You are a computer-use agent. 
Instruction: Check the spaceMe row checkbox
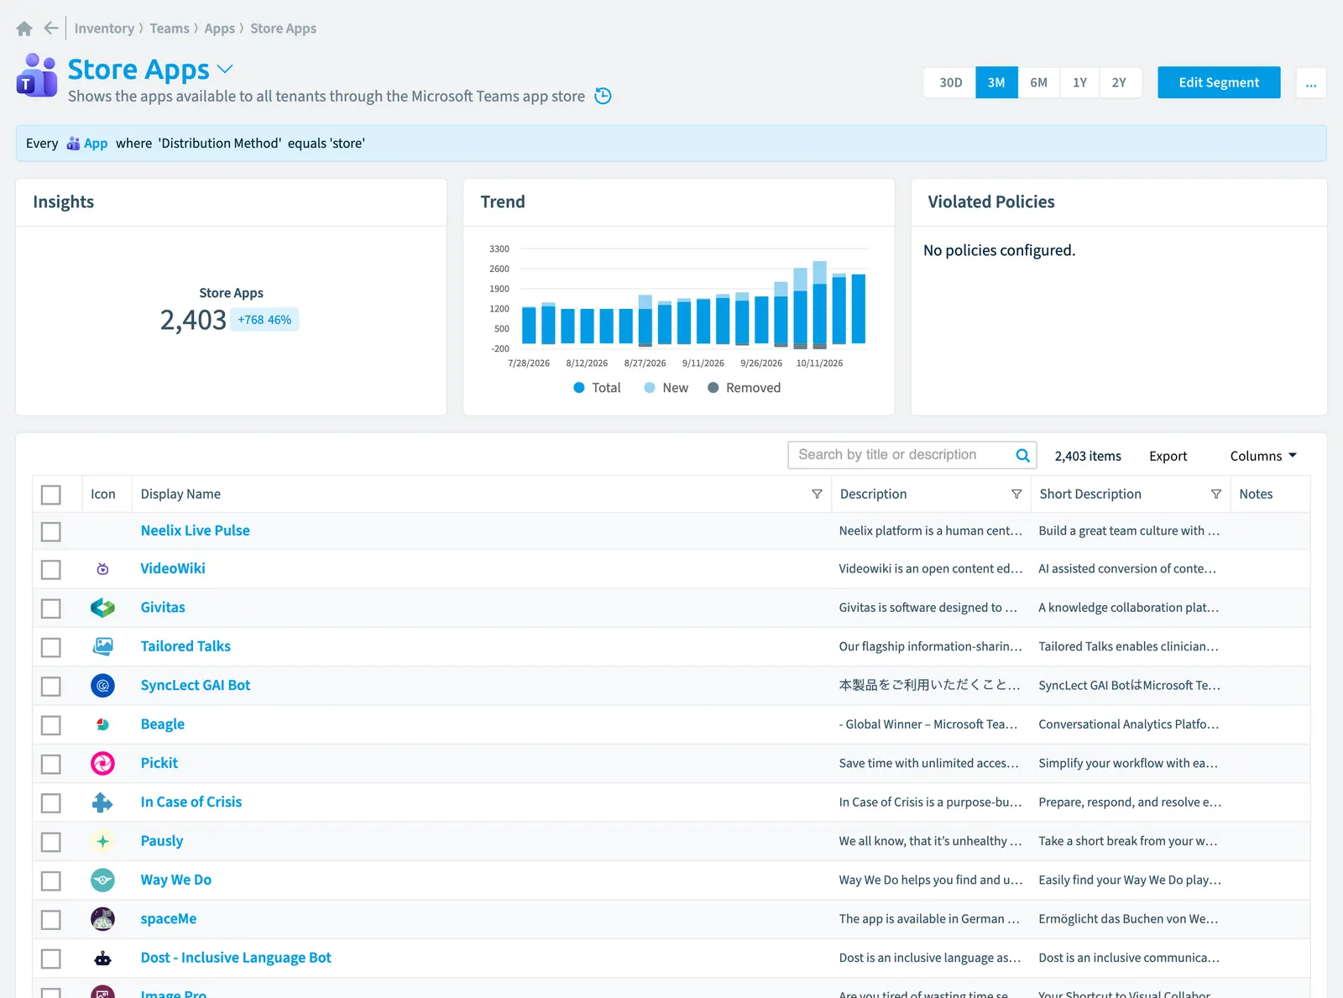(51, 920)
